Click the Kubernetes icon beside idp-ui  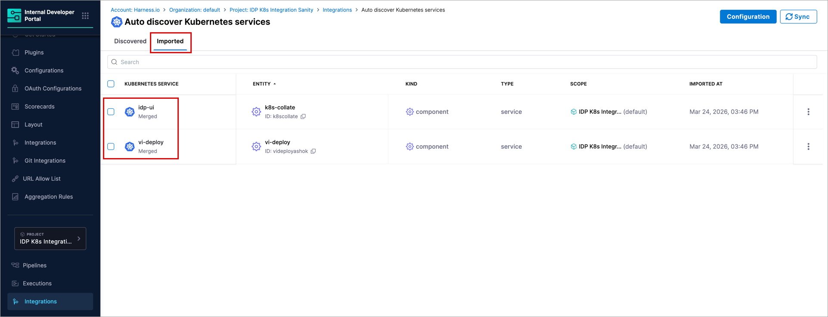(x=130, y=112)
